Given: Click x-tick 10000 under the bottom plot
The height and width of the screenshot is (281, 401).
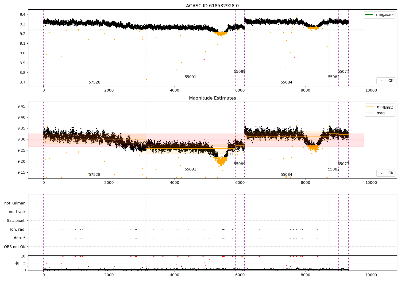Looking at the screenshot, I should coord(371,275).
